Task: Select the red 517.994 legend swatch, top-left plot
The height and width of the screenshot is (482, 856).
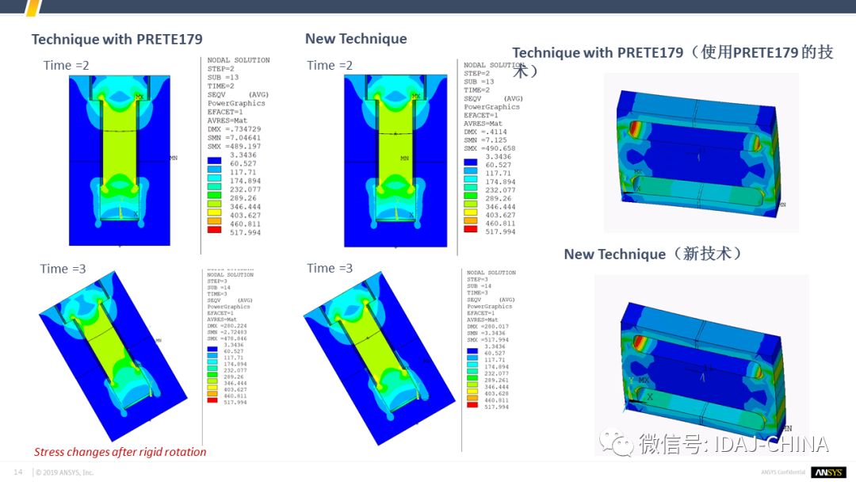Action: 215,231
